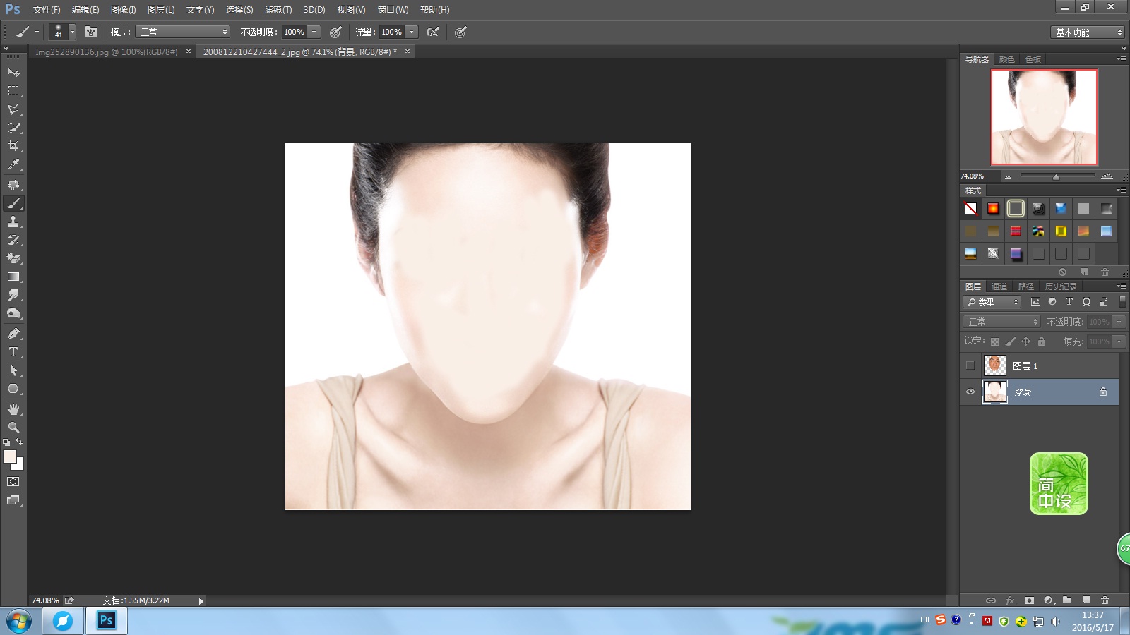The width and height of the screenshot is (1130, 635).
Task: Open brush 不透明度 slider arrow
Action: (314, 32)
